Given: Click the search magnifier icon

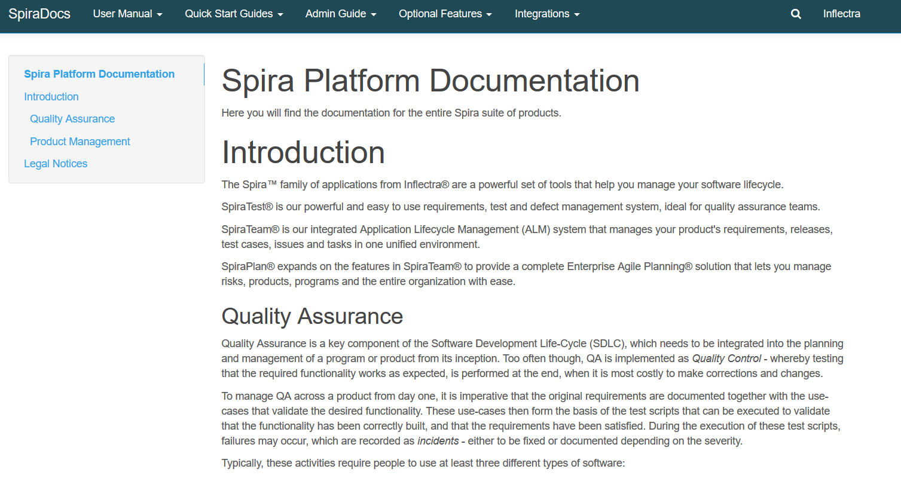Looking at the screenshot, I should click(796, 14).
